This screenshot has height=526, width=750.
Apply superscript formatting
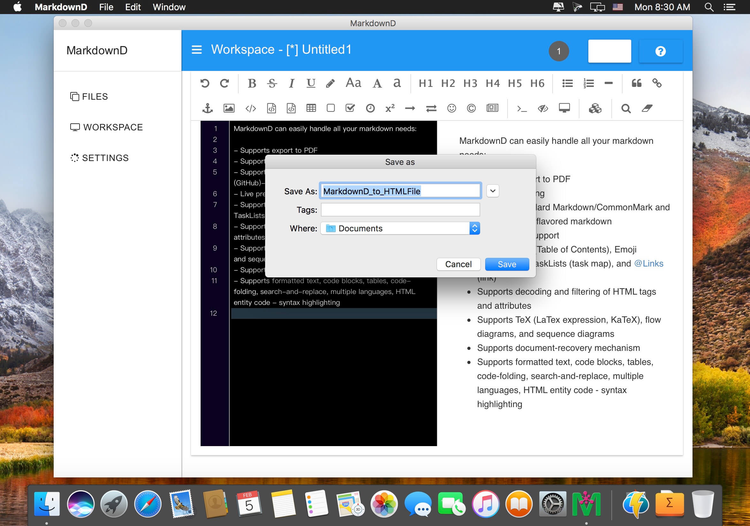(x=390, y=108)
